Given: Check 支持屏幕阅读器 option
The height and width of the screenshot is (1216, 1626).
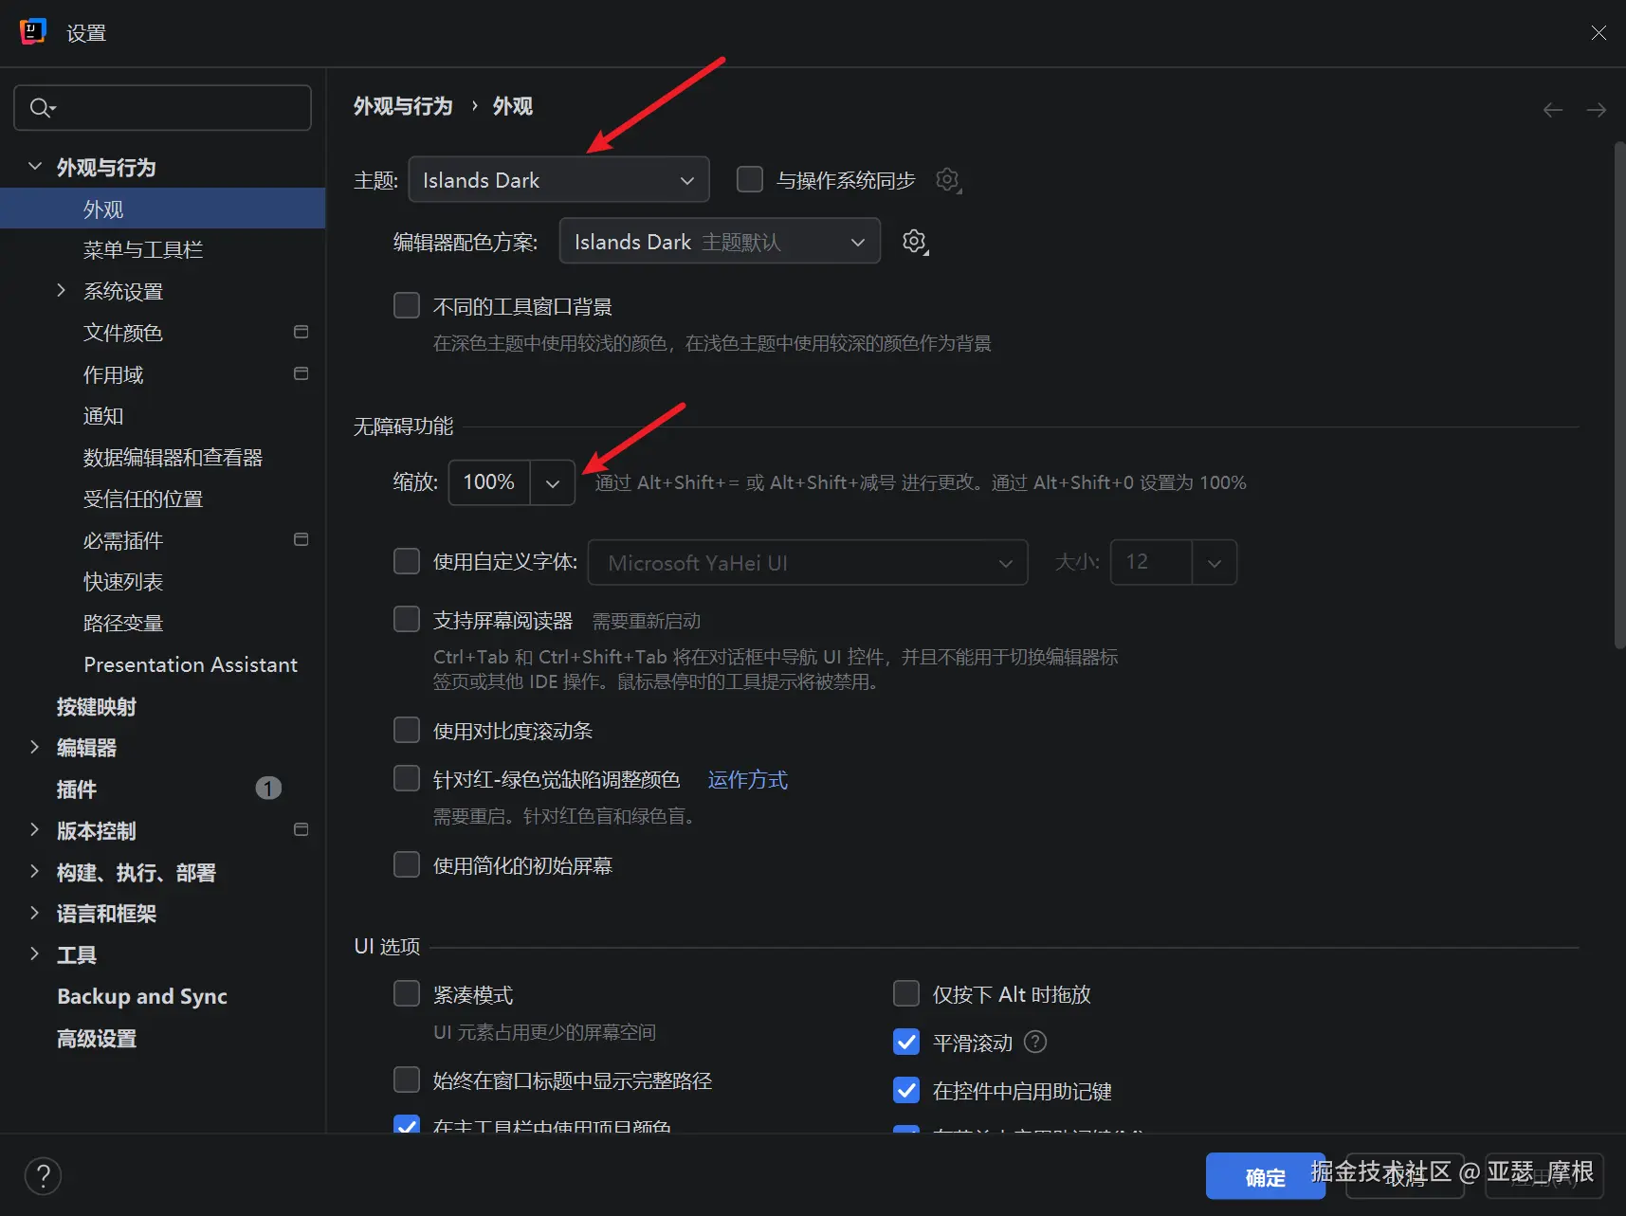Looking at the screenshot, I should coord(407,619).
